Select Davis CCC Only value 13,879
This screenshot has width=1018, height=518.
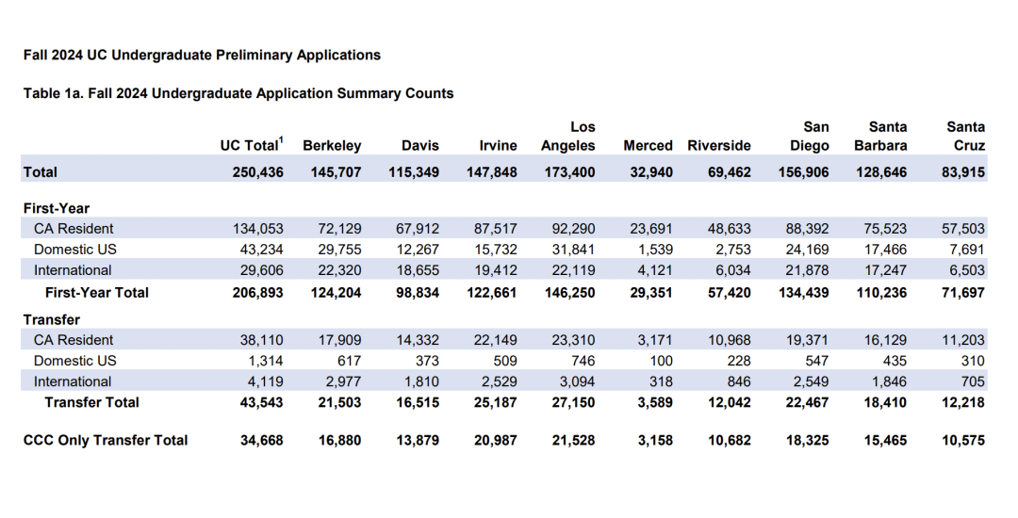point(418,441)
